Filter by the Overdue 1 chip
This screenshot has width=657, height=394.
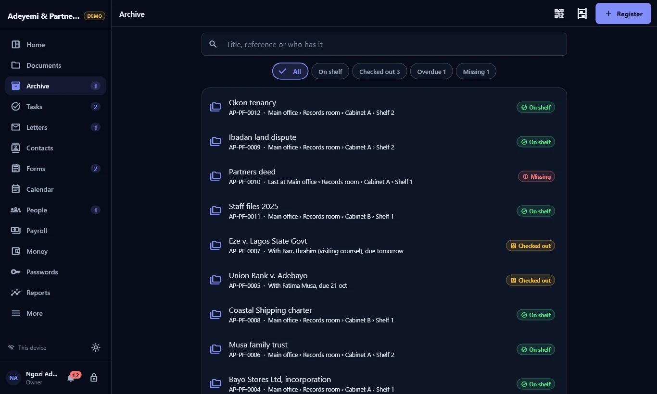[431, 72]
